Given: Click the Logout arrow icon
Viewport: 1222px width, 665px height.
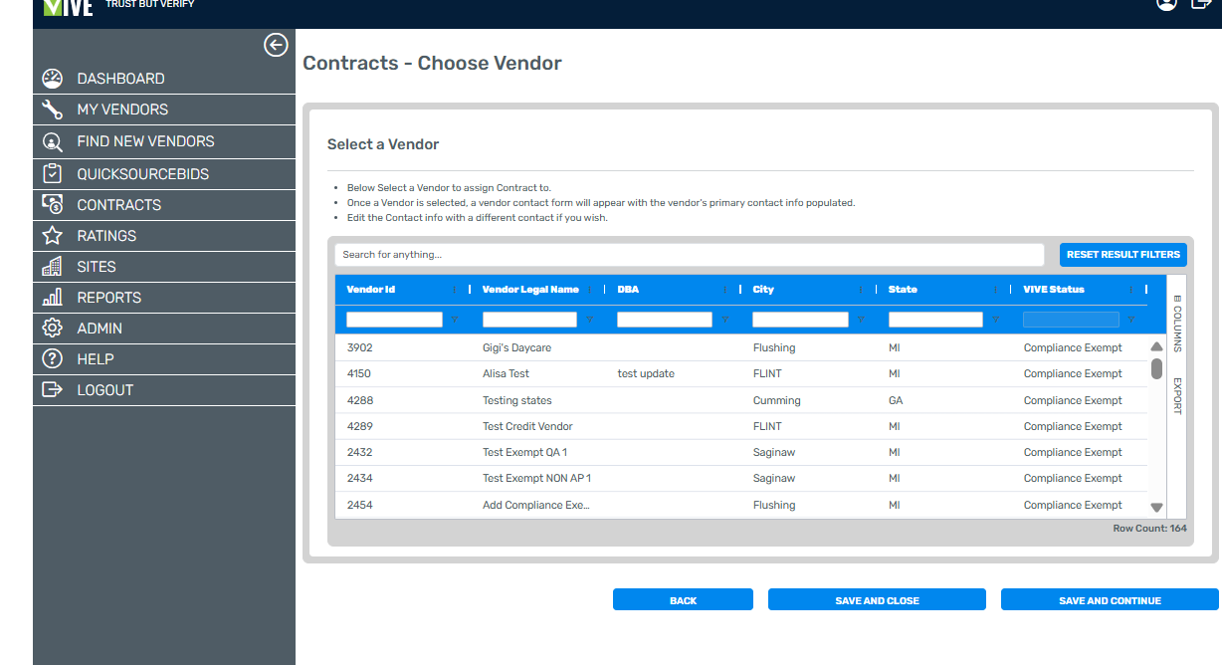Looking at the screenshot, I should click(53, 390).
